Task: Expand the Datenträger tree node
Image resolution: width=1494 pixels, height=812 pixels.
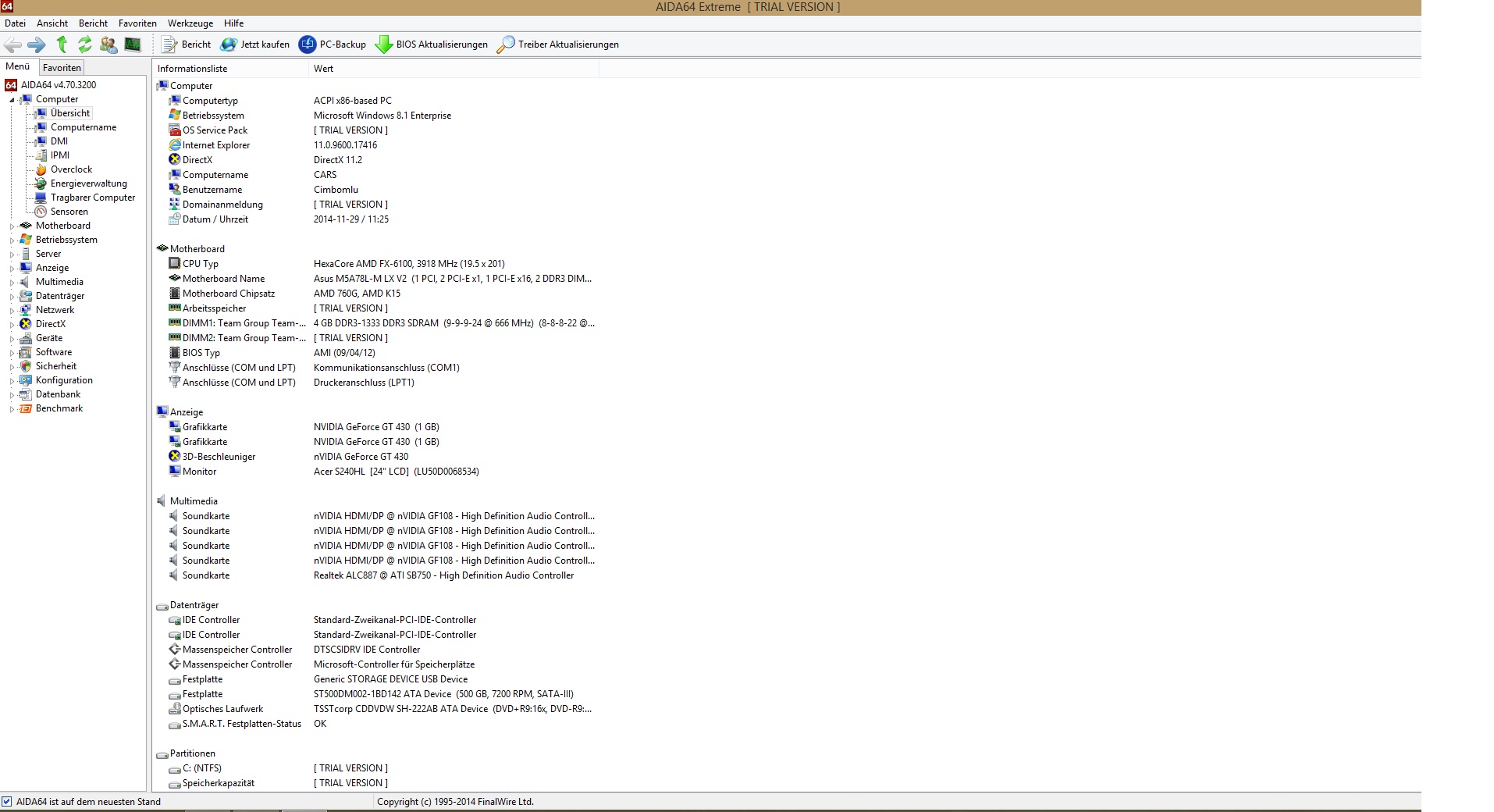Action: click(x=12, y=297)
